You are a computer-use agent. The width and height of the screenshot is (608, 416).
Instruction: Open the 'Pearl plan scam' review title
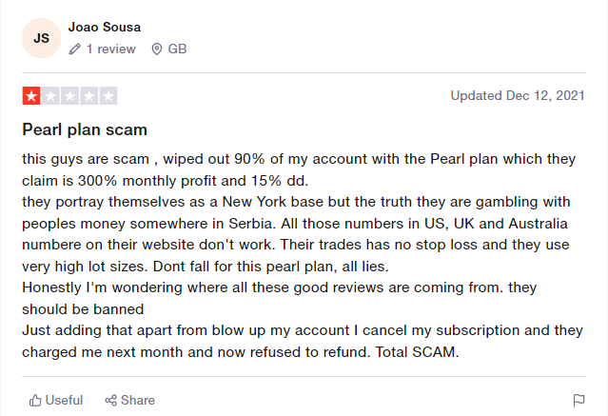85,129
